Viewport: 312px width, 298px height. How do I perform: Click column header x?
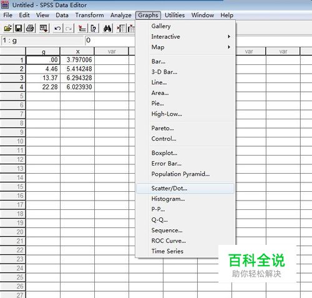point(77,51)
